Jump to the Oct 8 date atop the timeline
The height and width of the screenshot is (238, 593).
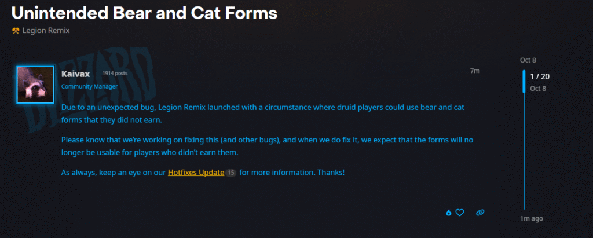coord(528,60)
